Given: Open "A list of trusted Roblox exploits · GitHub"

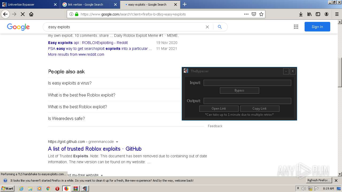Looking at the screenshot, I should (x=95, y=149).
